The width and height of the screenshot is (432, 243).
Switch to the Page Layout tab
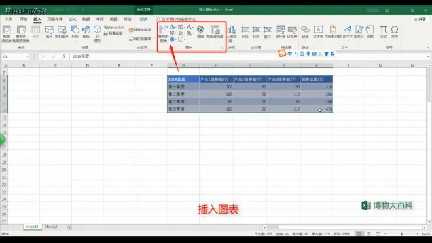55,19
